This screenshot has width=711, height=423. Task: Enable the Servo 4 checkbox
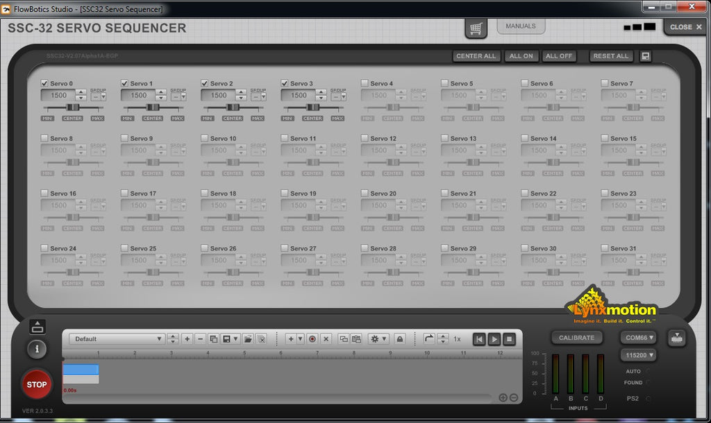pyautogui.click(x=365, y=83)
